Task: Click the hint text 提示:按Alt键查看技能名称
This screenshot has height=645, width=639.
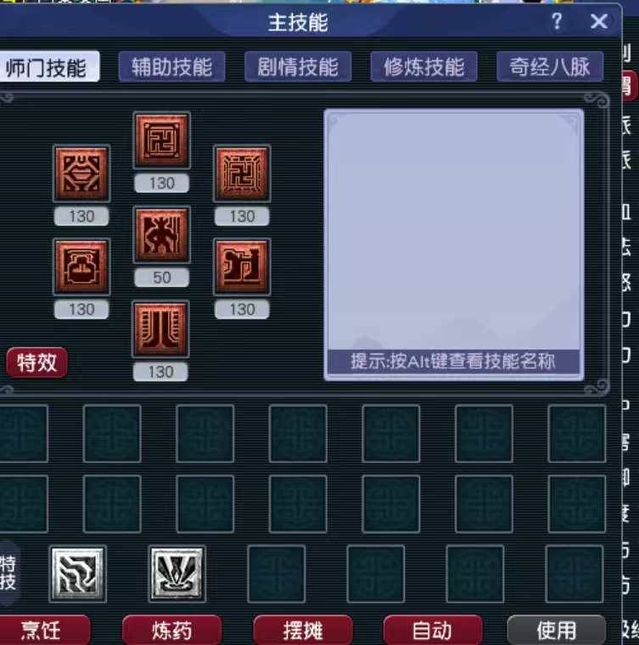Action: click(x=453, y=361)
